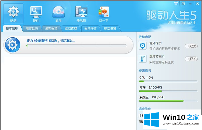Click the 正在检测硬件驱动 status text

[51, 41]
